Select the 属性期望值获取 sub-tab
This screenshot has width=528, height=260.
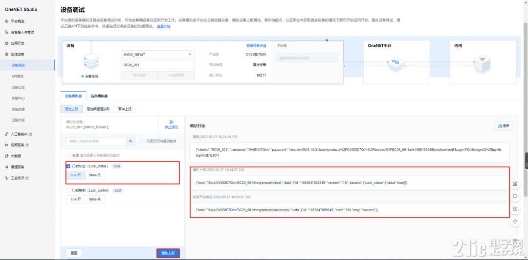coord(98,109)
